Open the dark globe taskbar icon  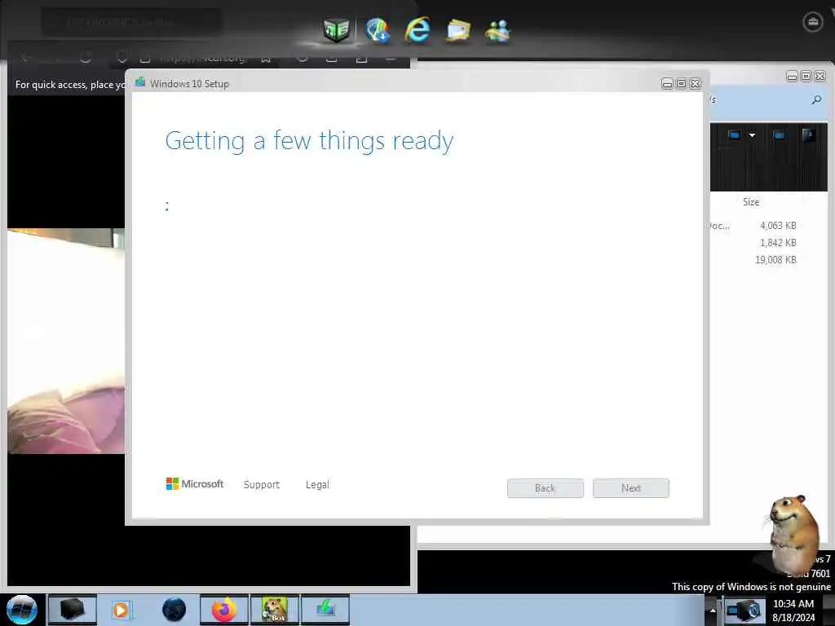[x=175, y=610]
